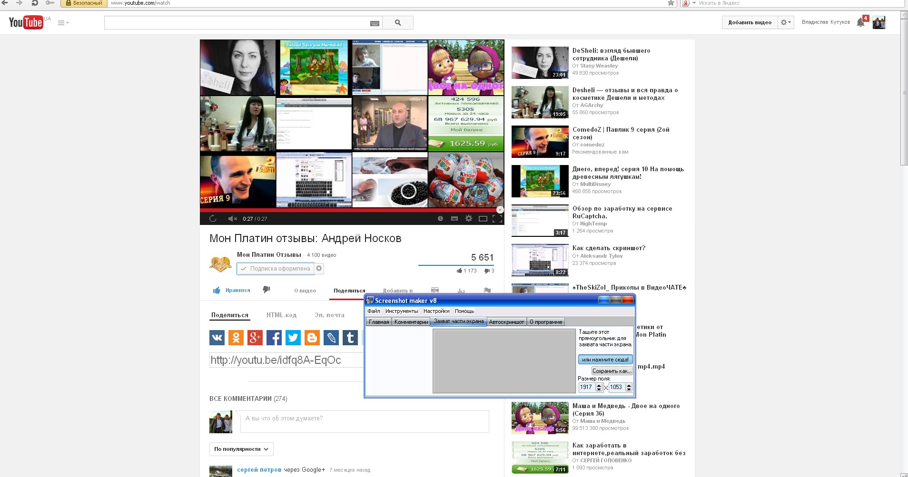The image size is (908, 477).
Task: Click the magnifier search button
Action: click(398, 23)
